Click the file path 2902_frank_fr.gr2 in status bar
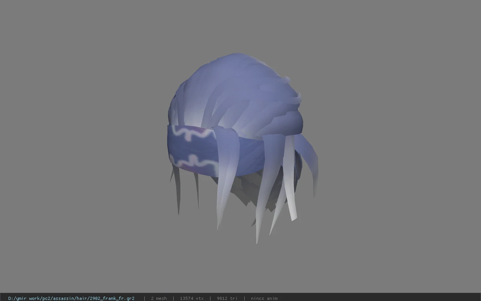Screen dimensions: 481x301 [71, 298]
